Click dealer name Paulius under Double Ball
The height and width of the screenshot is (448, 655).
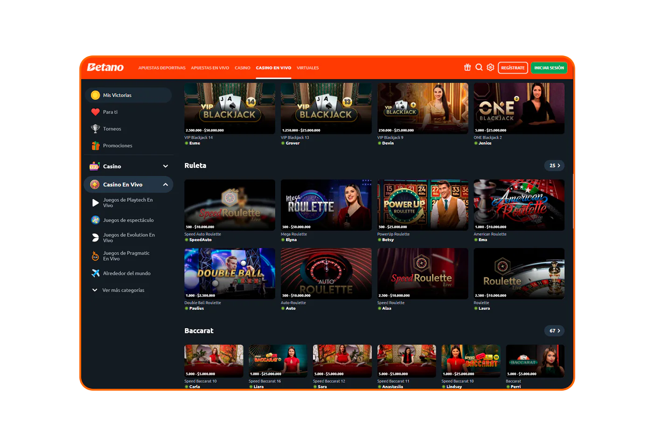(196, 309)
